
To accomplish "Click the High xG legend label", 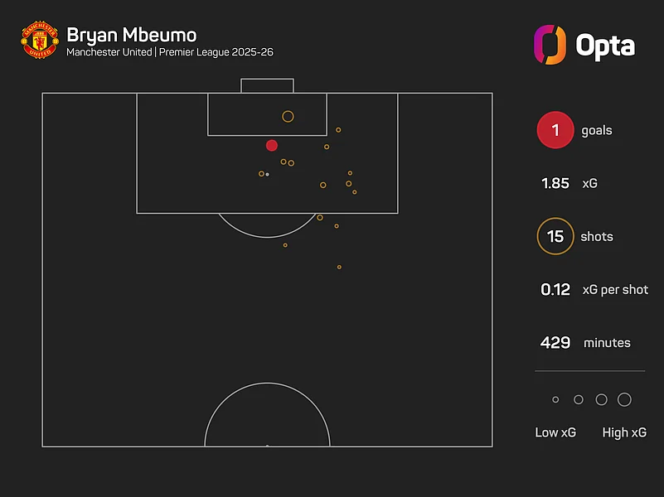I will [x=624, y=432].
